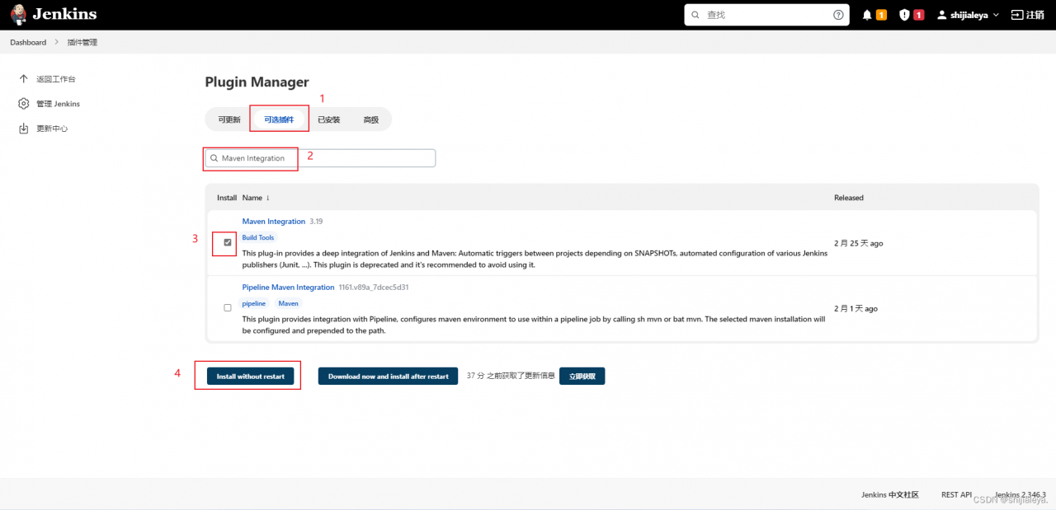Click the logout arrow icon

point(1016,15)
